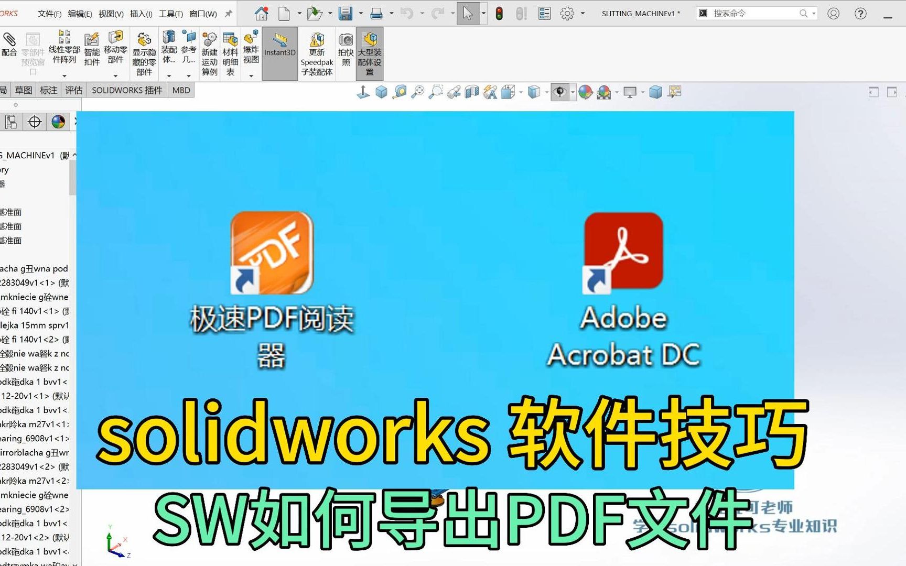Screen dimensions: 906x566
Task: Expand dropdown under Linear Component Pattern
Action: click(64, 76)
